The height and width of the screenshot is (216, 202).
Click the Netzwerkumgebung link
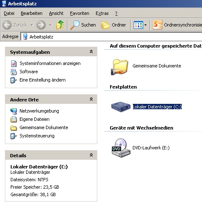tap(39, 111)
